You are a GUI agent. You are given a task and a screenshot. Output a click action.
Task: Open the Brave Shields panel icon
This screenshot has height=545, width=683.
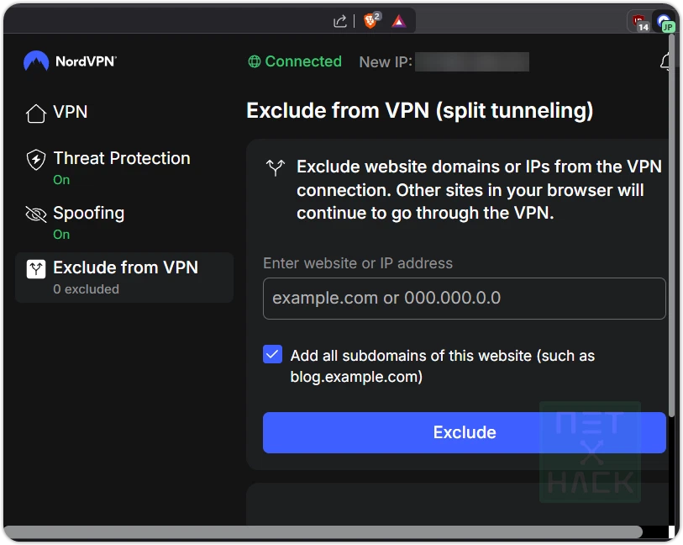coord(370,21)
